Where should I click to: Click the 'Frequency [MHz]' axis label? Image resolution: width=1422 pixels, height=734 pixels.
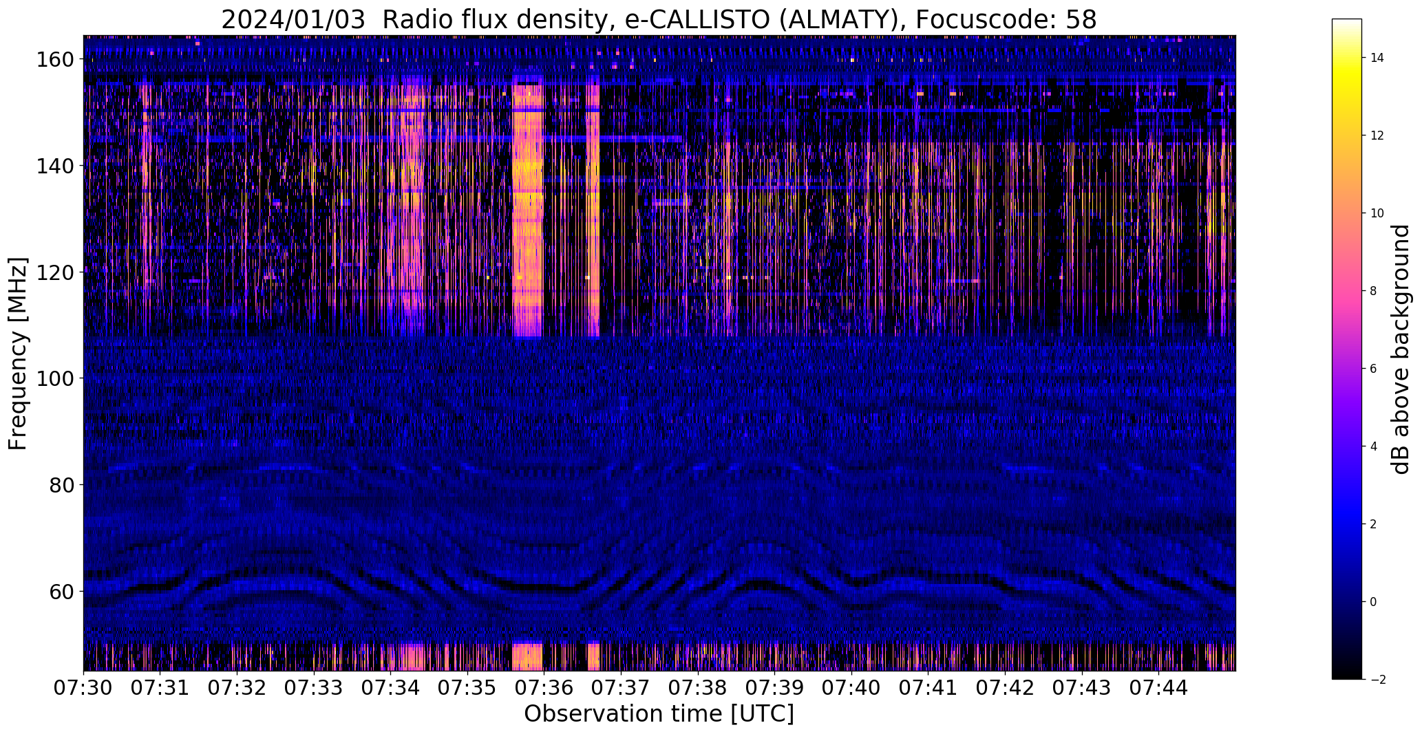tap(18, 354)
